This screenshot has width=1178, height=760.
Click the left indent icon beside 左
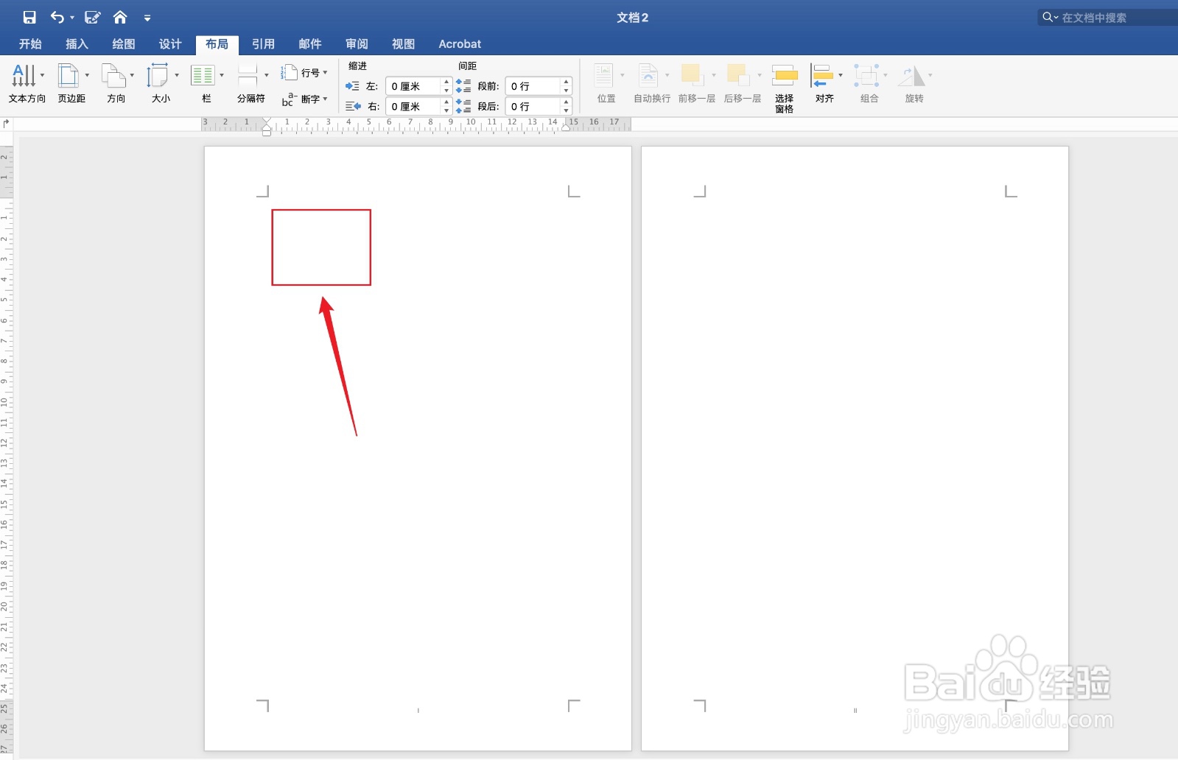click(352, 86)
